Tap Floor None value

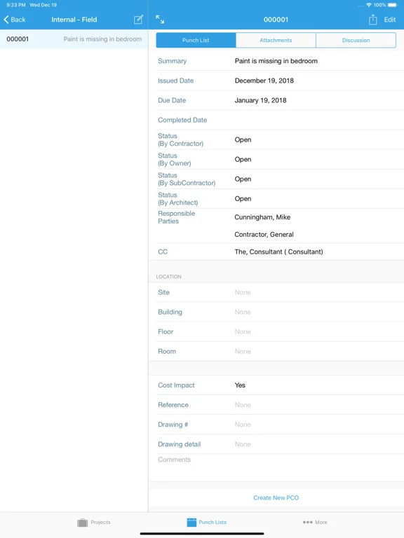(x=243, y=332)
